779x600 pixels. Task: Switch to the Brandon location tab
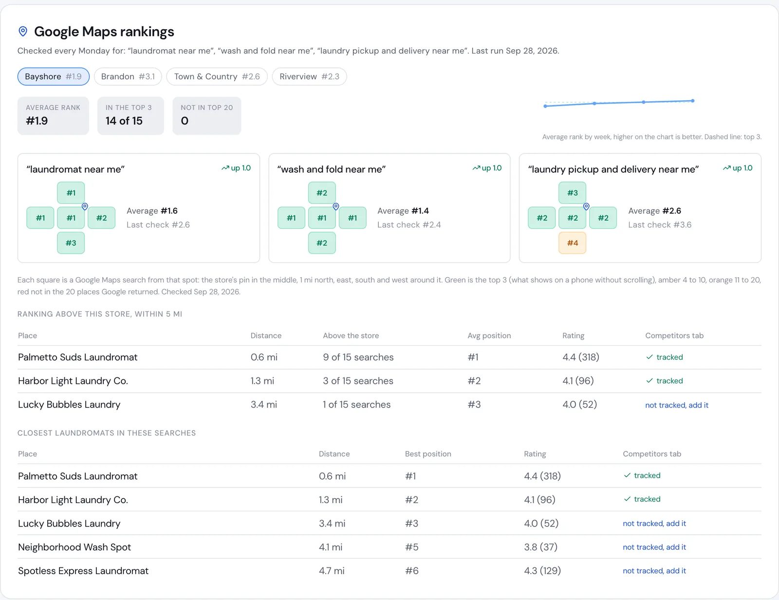[x=128, y=76]
